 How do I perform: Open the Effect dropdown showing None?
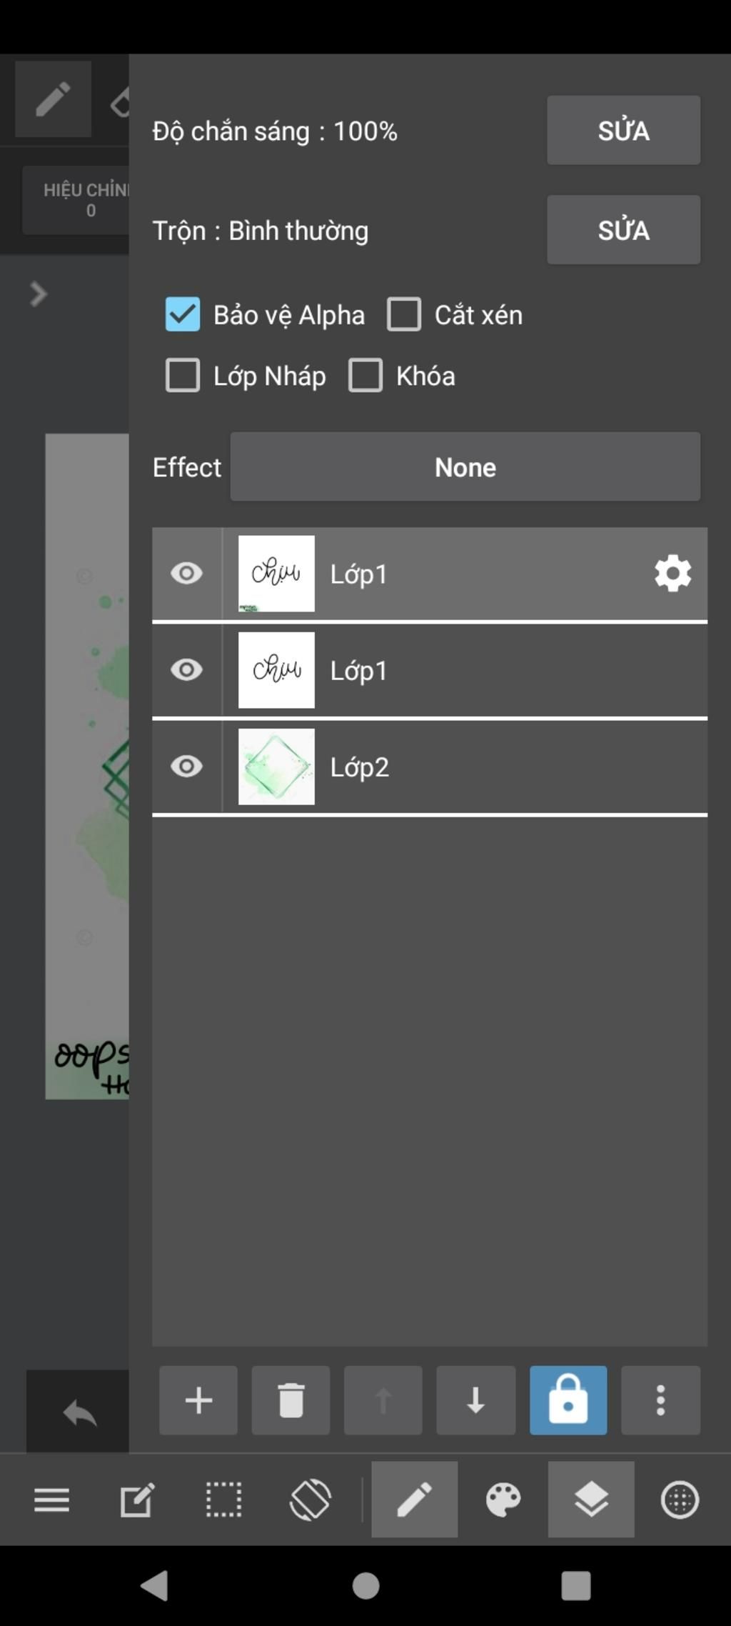click(465, 467)
